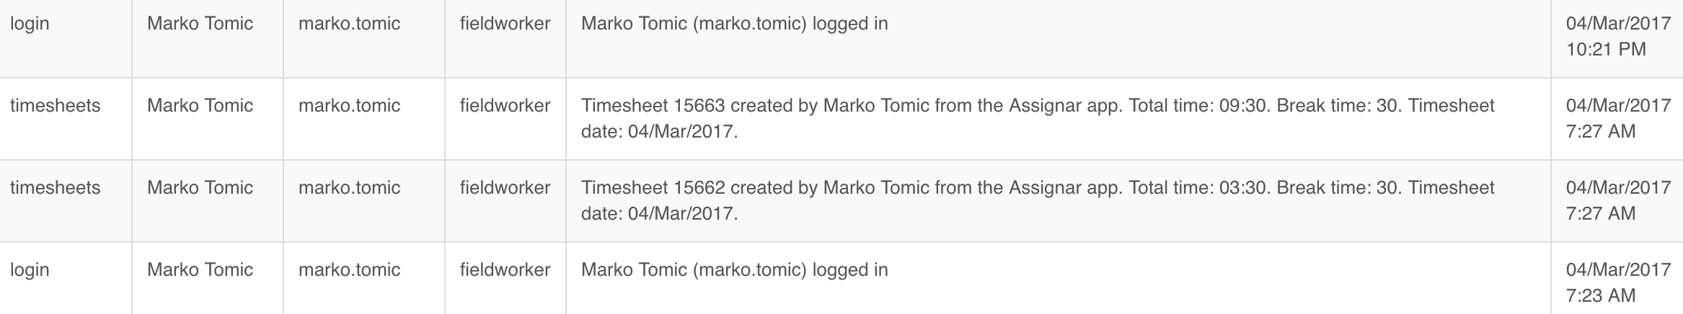The height and width of the screenshot is (314, 1683).
Task: Select the Timesheet 15662 description text
Action: [x=1038, y=201]
